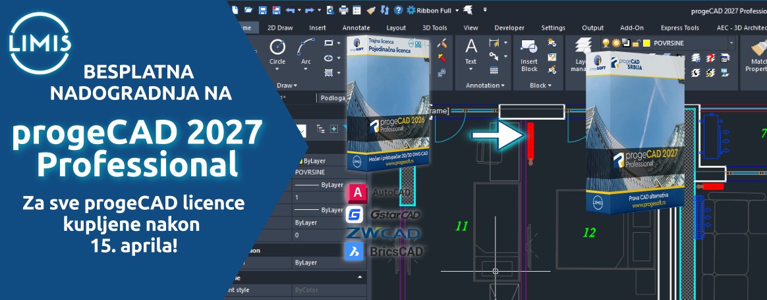Click the yellow layer color swatch
This screenshot has width=767, height=300.
tap(646, 43)
